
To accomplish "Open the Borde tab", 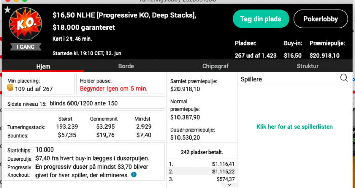I will point(126,66).
